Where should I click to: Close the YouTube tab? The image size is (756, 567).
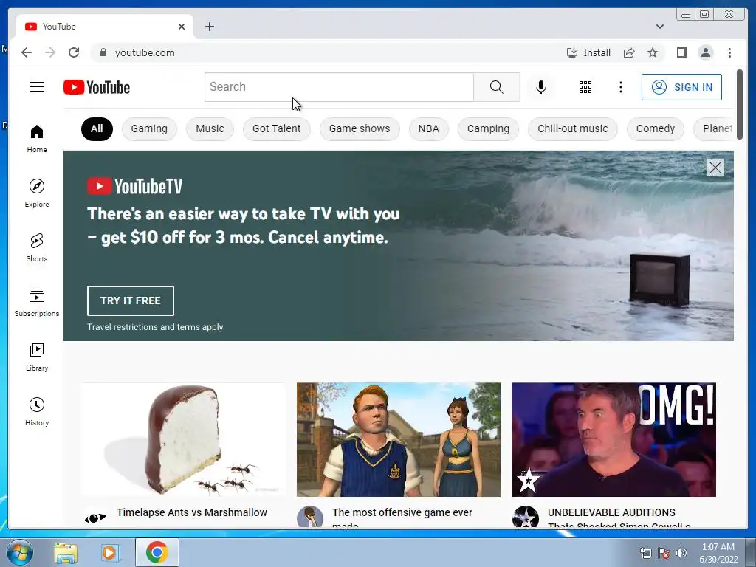coord(182,27)
